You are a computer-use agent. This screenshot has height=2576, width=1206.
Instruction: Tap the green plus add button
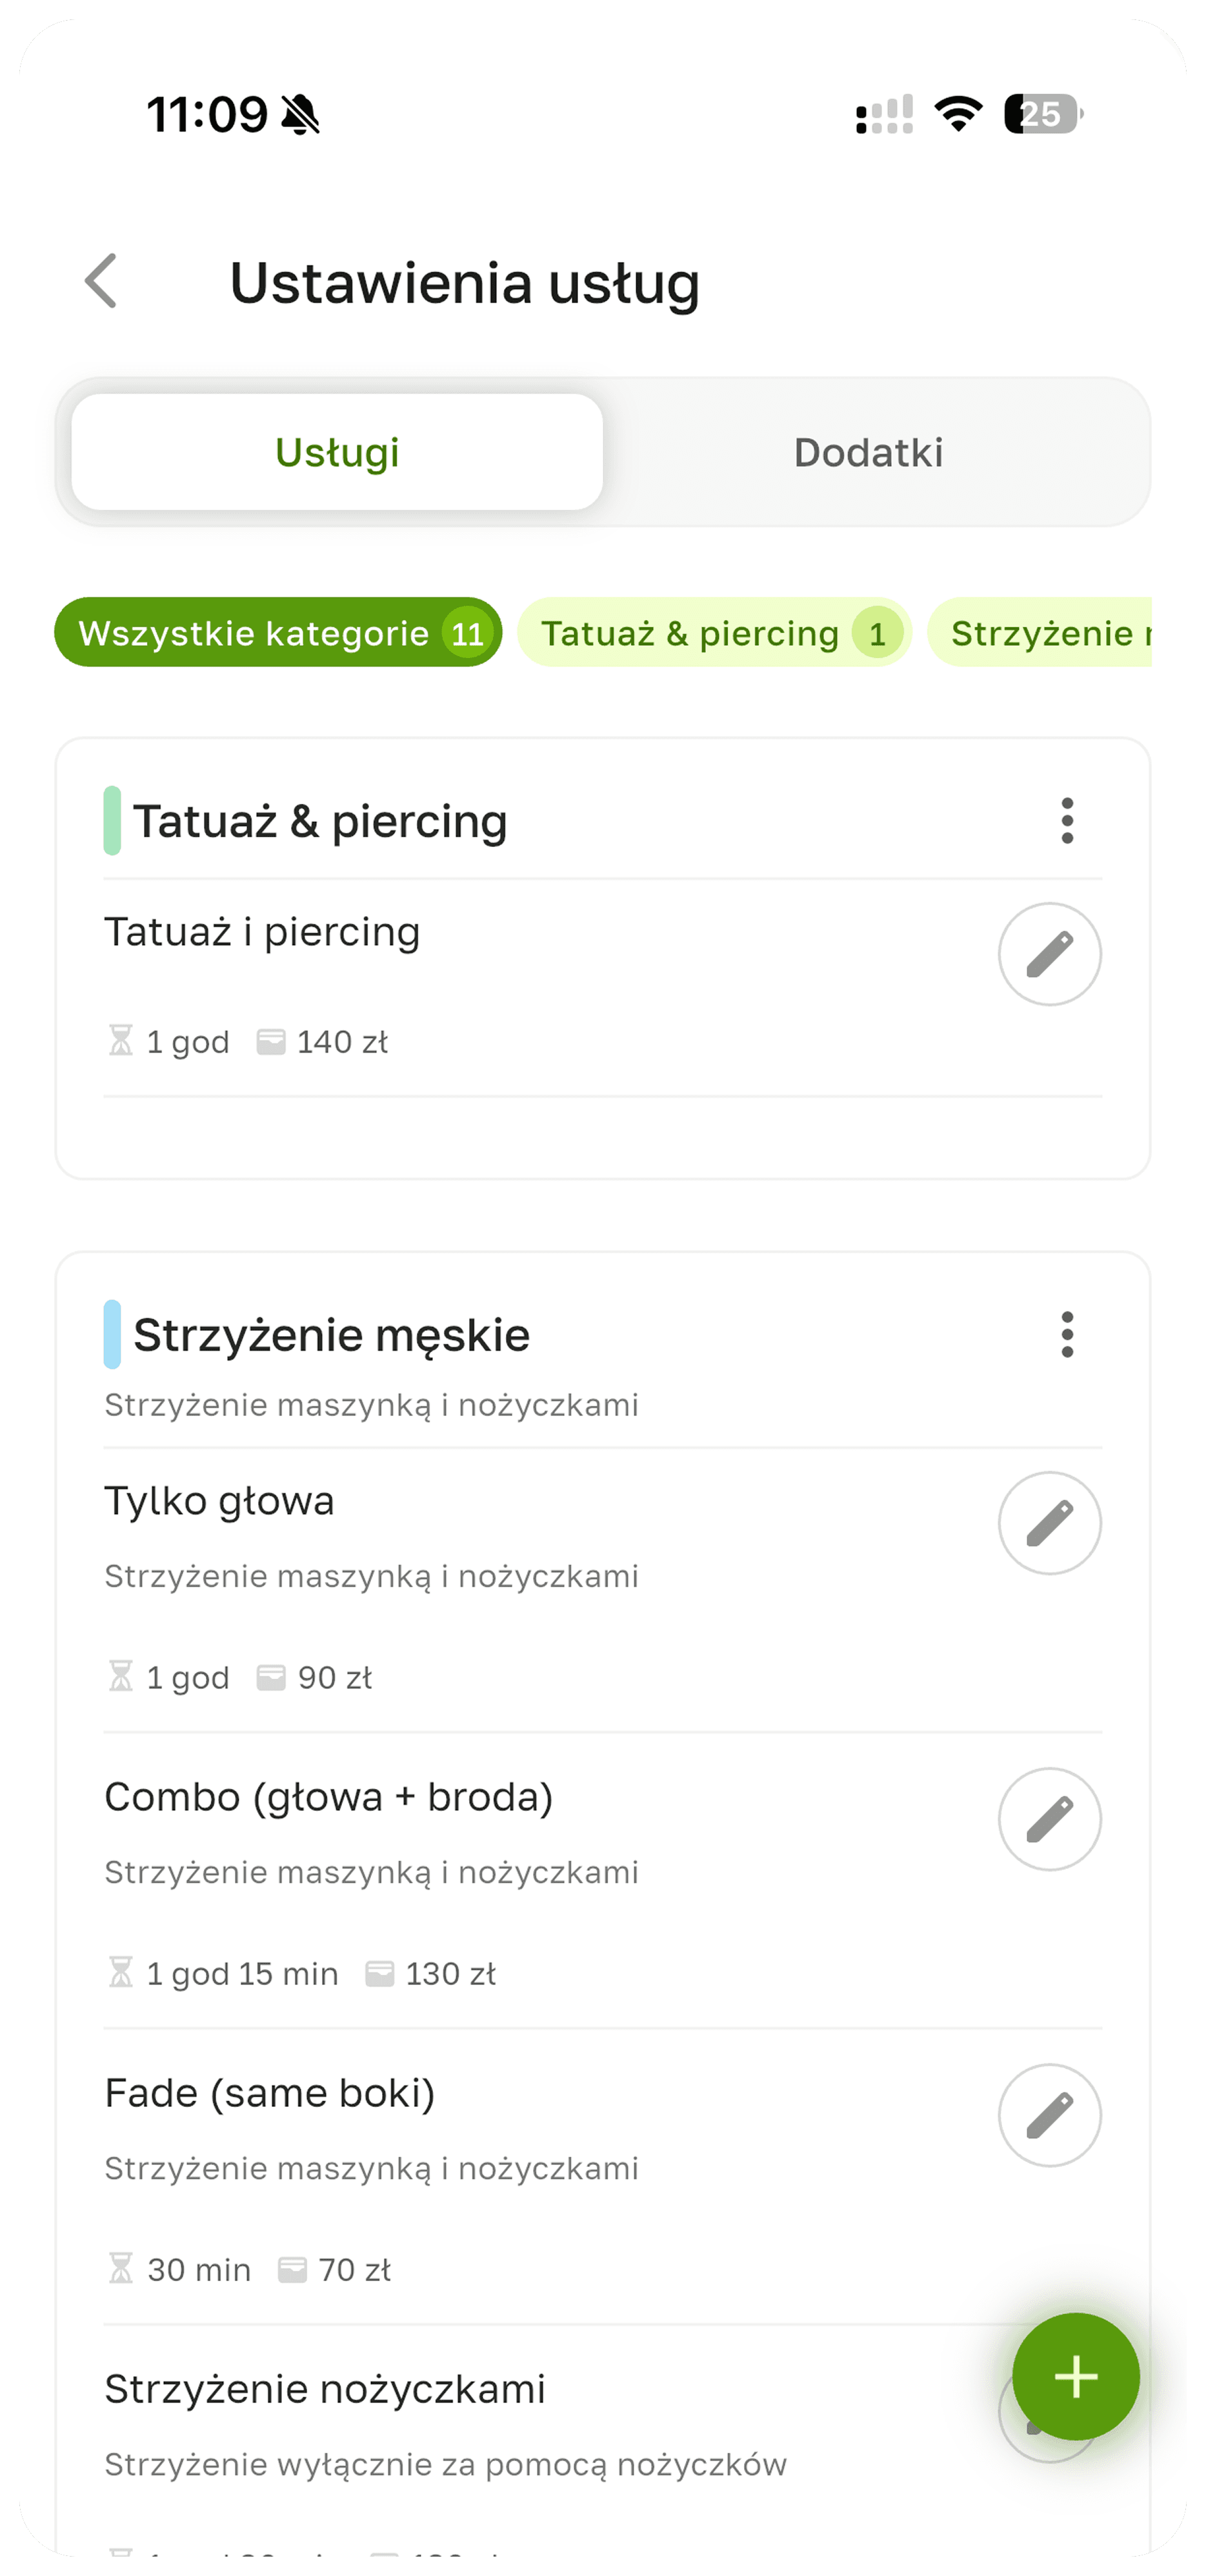point(1075,2377)
